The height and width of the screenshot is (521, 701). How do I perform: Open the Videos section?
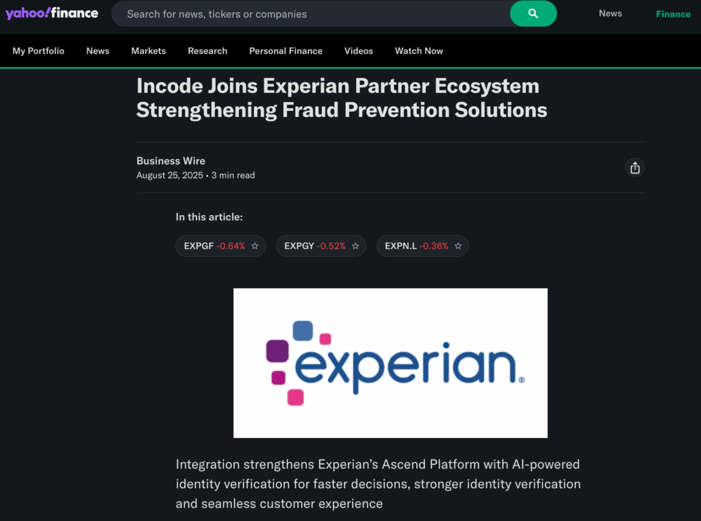(358, 51)
